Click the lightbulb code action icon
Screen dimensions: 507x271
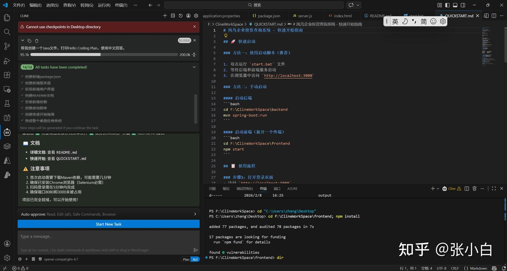pyautogui.click(x=226, y=36)
